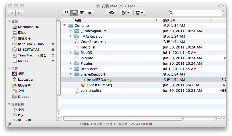Screen dimensions: 232x136
Task: Select the OSInstall.mpkg package icon
Action: pyautogui.click(x=83, y=85)
